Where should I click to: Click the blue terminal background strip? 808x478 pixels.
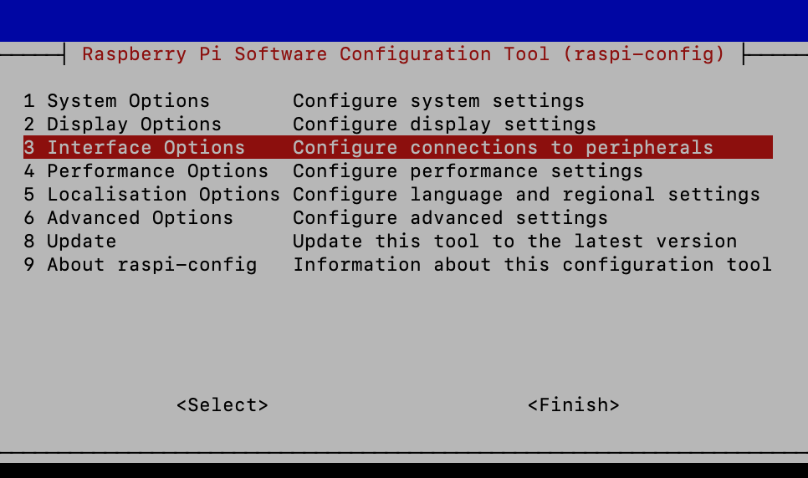point(404,20)
